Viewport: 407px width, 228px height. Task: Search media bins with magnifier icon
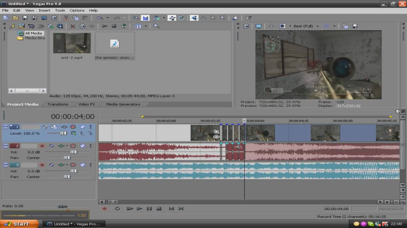156,26
